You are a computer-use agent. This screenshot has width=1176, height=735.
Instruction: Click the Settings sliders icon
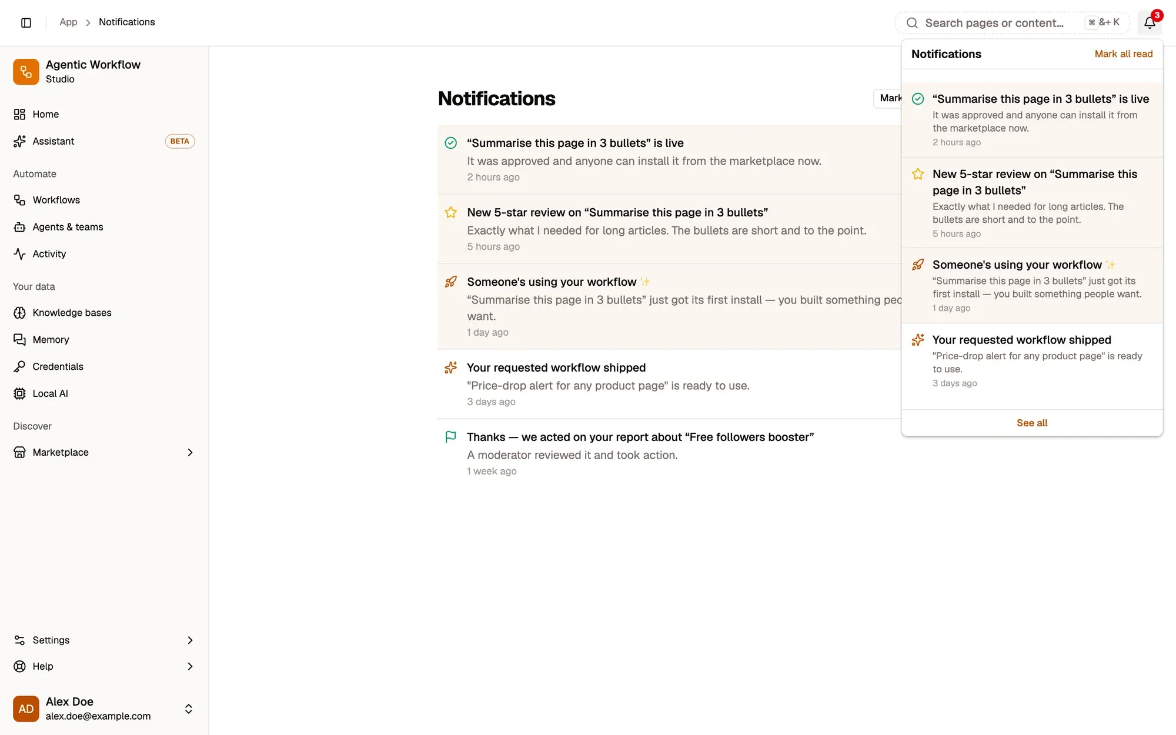coord(19,640)
